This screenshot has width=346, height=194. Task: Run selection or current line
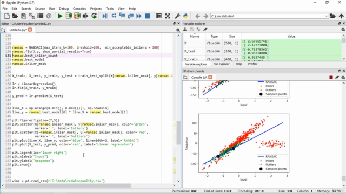pos(85,16)
